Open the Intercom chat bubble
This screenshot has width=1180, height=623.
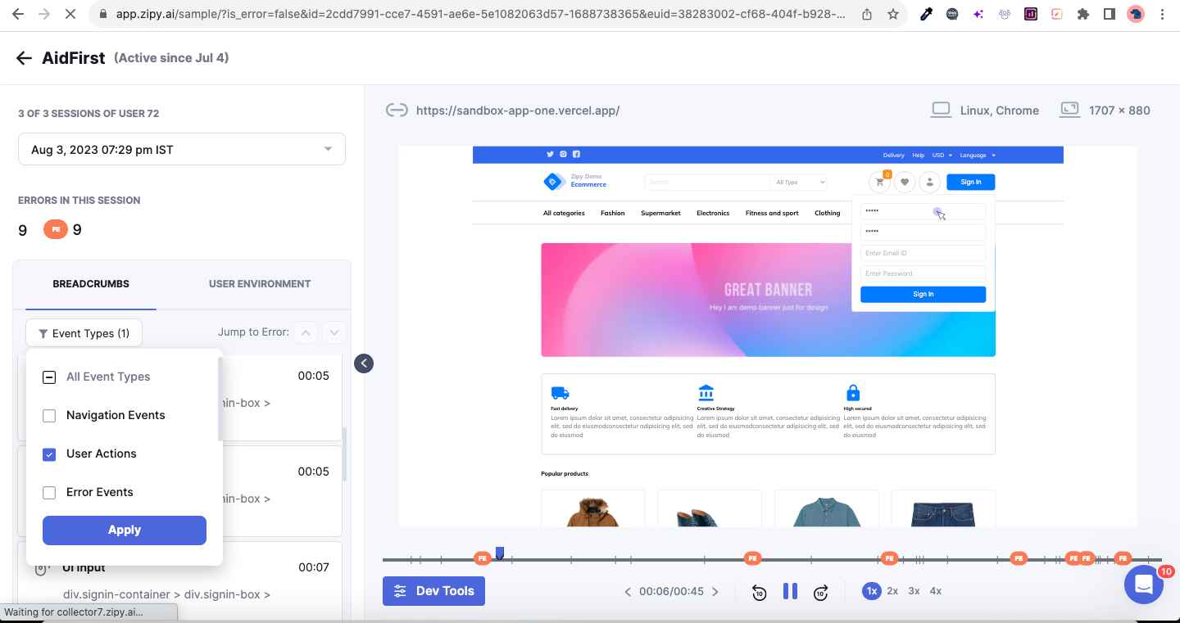tap(1144, 585)
